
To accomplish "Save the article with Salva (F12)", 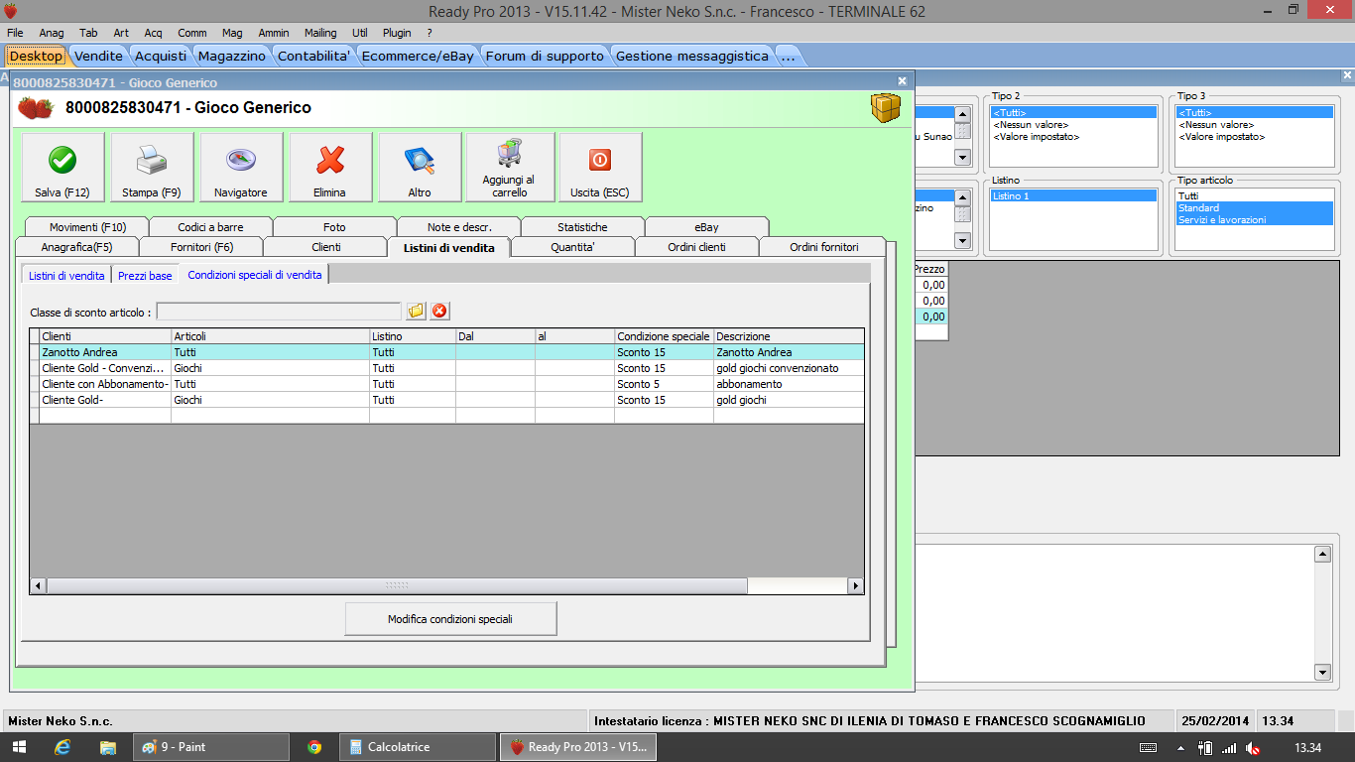I will coord(62,168).
